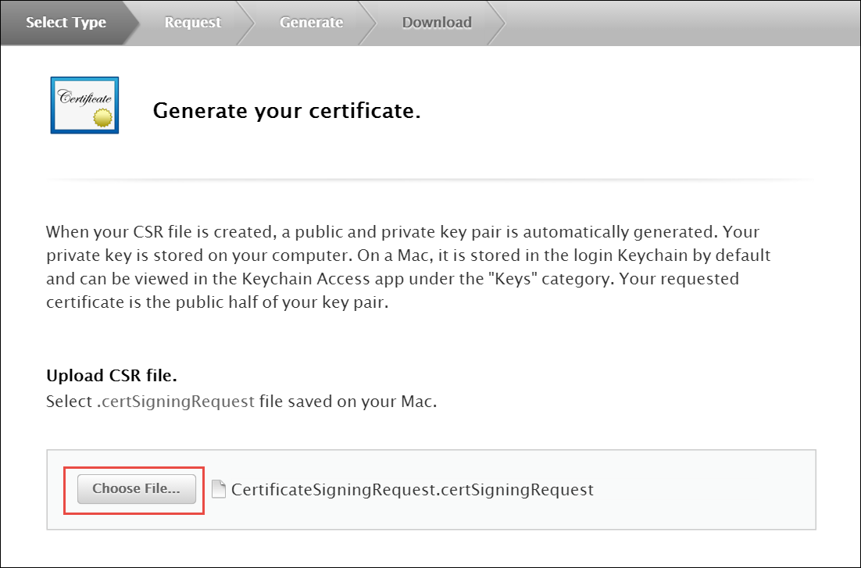Screen dimensions: 861x568
Task: Click the document icon beside the CSR filename
Action: tap(219, 490)
